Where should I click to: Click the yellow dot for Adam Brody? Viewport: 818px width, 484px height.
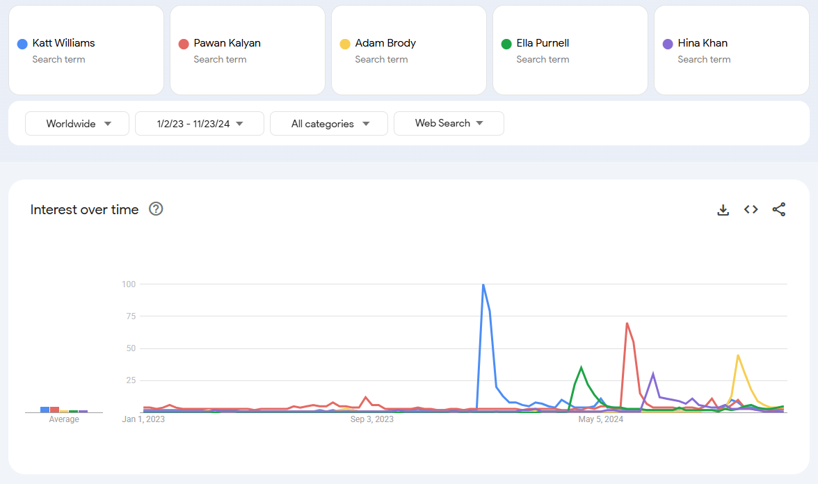pyautogui.click(x=344, y=43)
